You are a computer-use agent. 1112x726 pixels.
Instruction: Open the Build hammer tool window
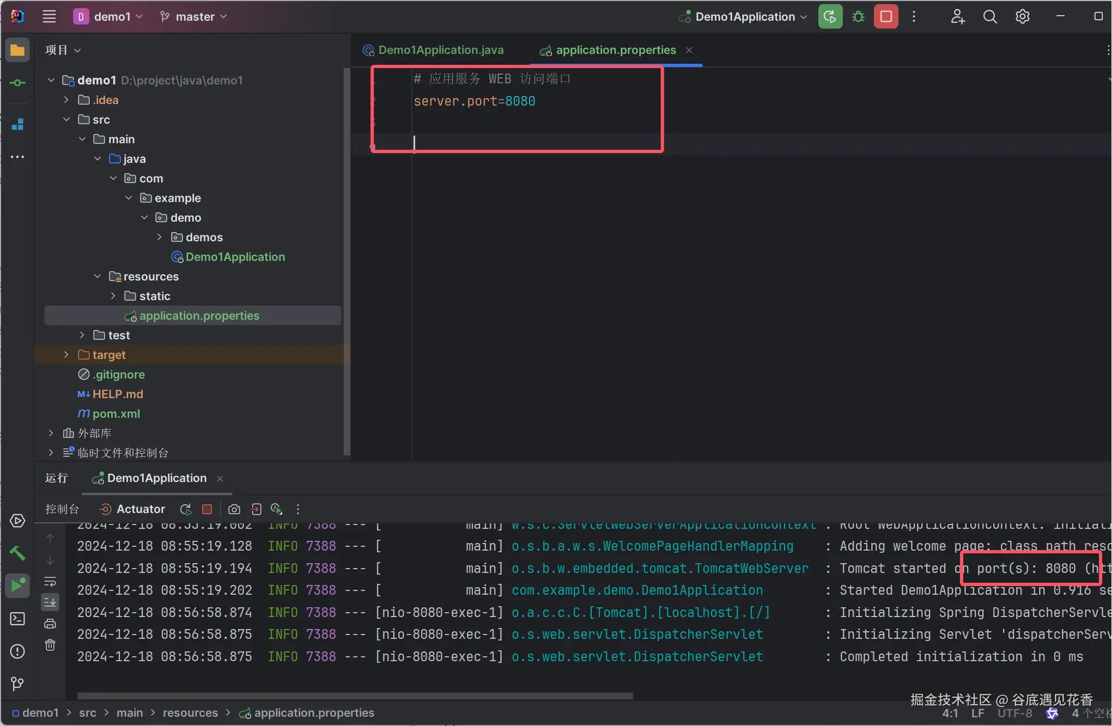click(17, 553)
